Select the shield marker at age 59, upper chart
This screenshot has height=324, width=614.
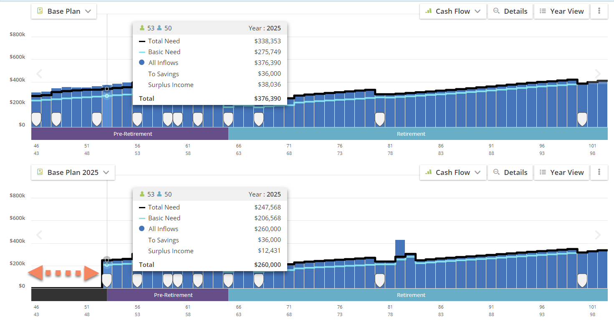[168, 119]
